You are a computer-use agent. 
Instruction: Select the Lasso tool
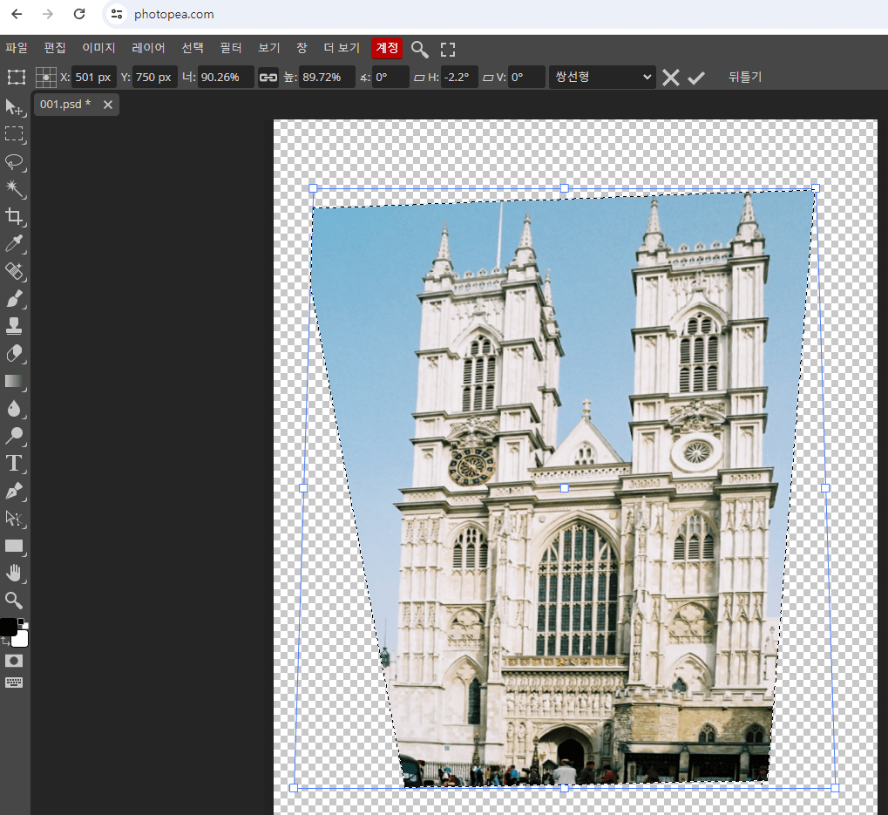pos(14,162)
